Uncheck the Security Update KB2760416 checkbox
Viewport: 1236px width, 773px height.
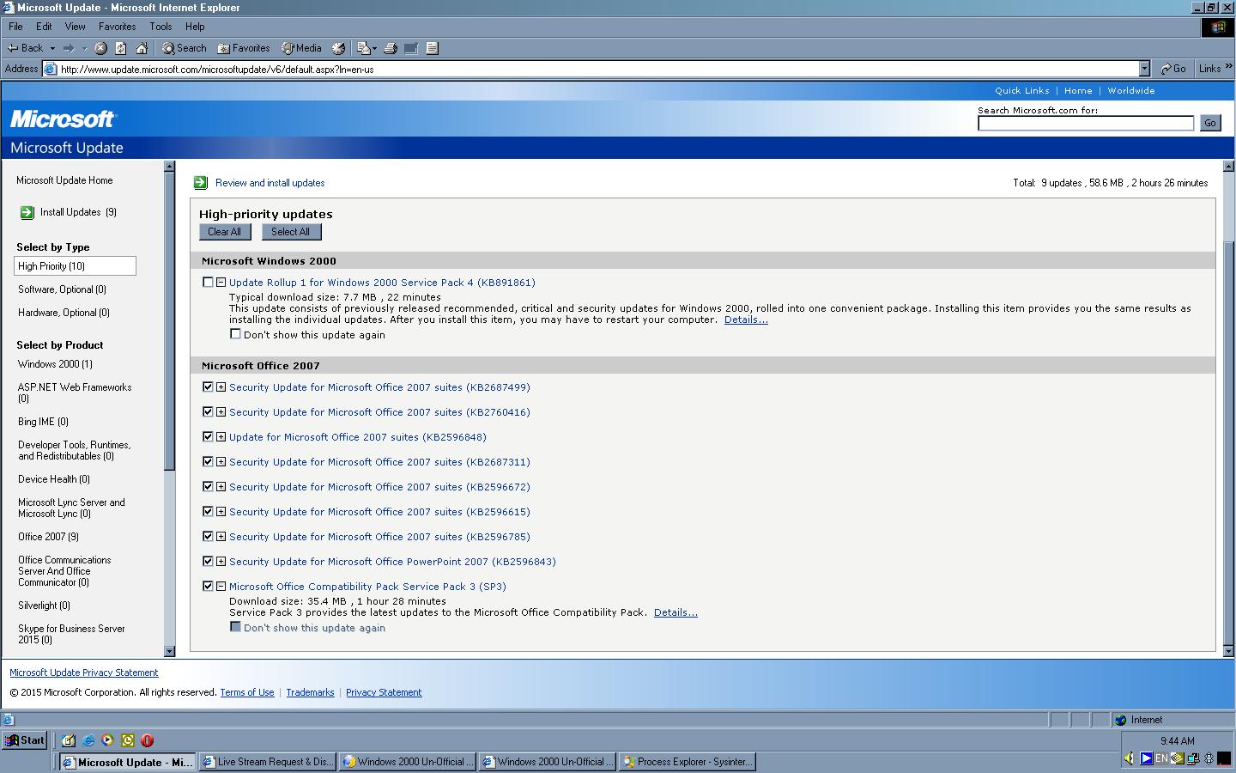[208, 411]
